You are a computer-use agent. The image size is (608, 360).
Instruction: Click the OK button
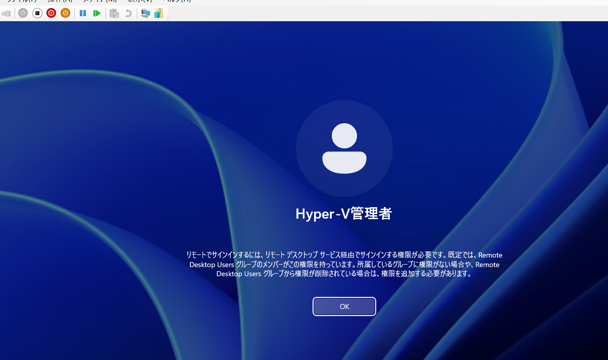(344, 306)
